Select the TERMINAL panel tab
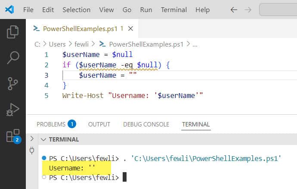The height and width of the screenshot is (189, 297). point(196,124)
